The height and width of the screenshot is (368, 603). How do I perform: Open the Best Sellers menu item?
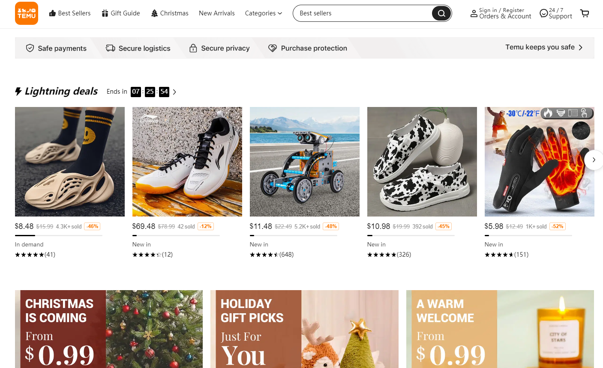pyautogui.click(x=70, y=13)
